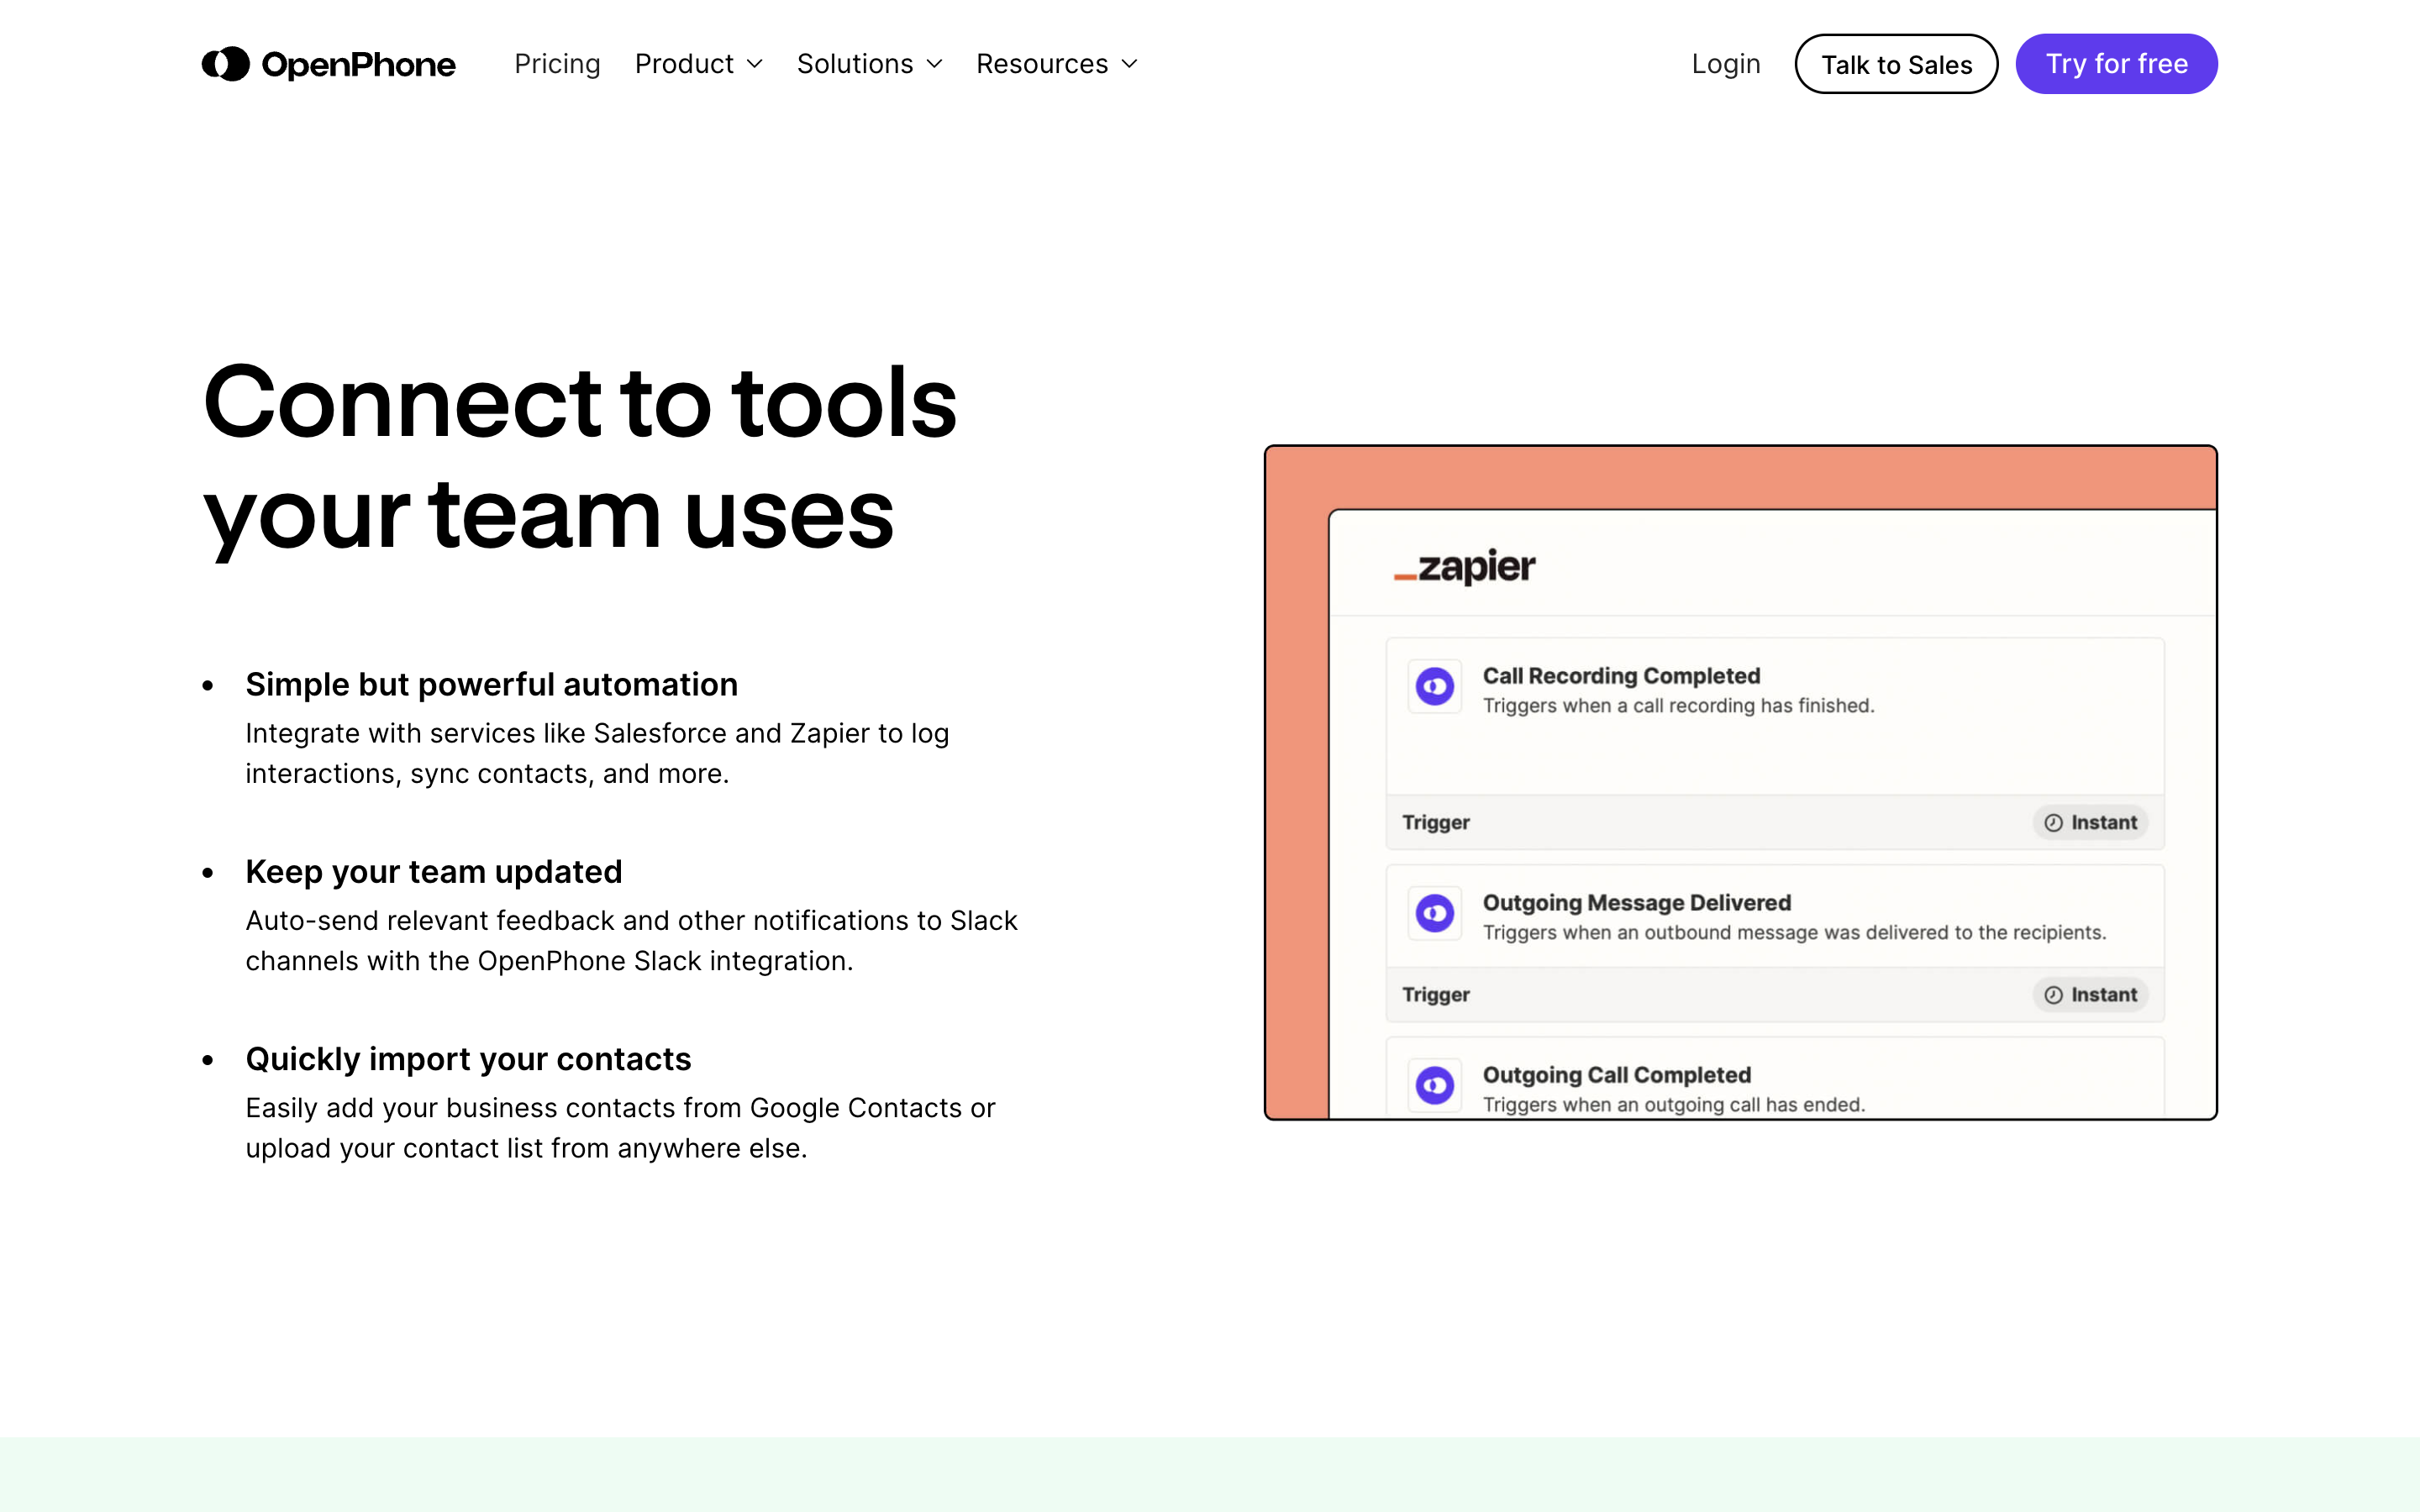Click Instant badge under Call Recording Completed
Viewport: 2420px width, 1512px height.
point(2090,822)
